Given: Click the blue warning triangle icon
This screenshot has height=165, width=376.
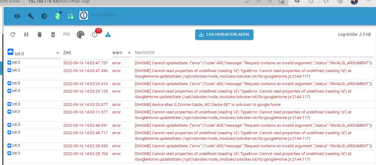Looking at the screenshot, I should [108, 34].
